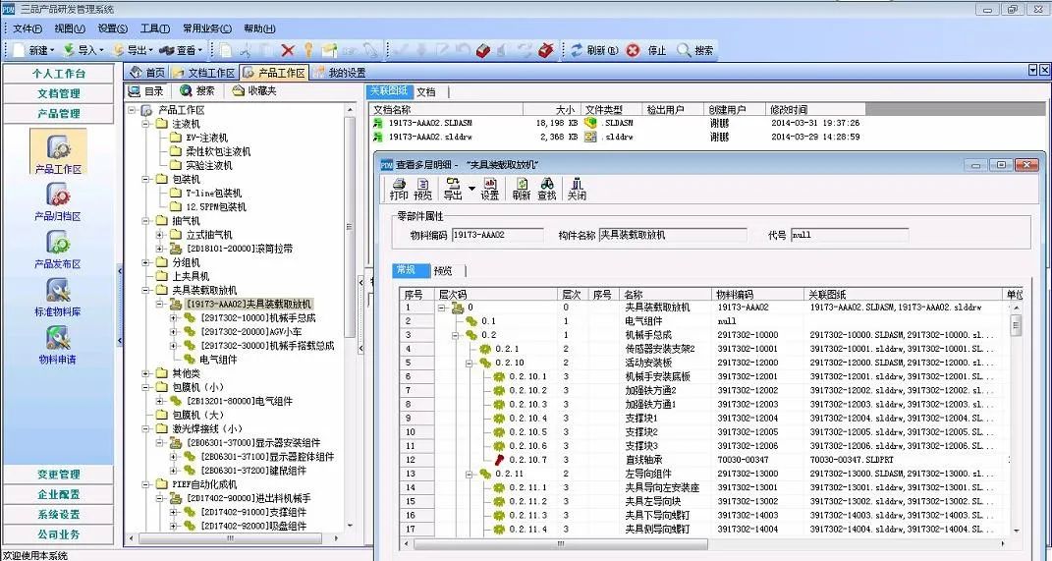Switch to the 预览 tab in detail window
The width and height of the screenshot is (1052, 561).
(443, 271)
